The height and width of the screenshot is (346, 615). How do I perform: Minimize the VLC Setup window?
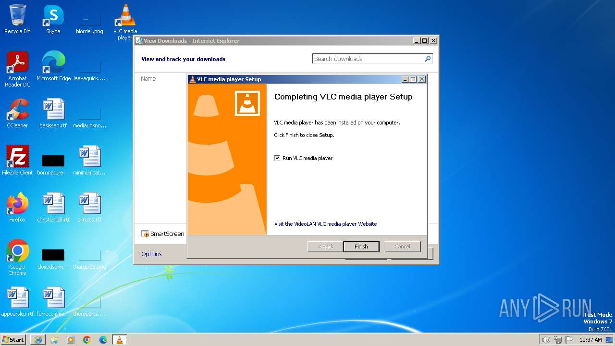tap(405, 79)
